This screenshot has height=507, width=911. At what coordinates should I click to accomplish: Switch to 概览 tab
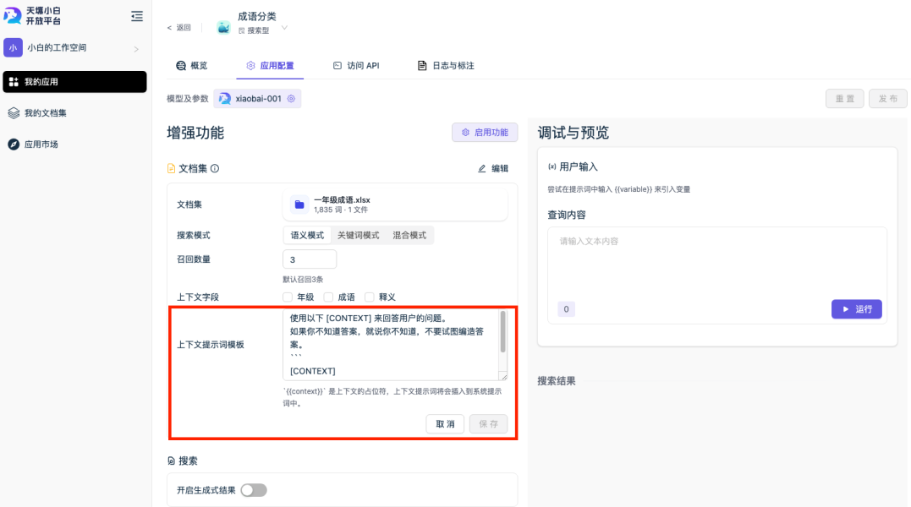[x=192, y=66]
